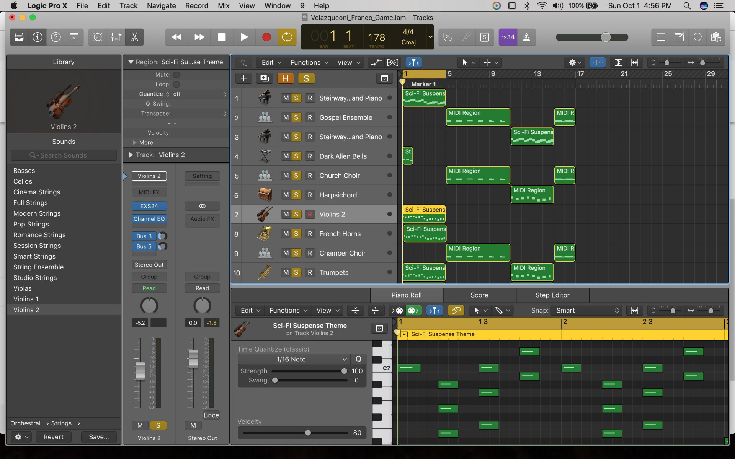Expand the More section in Region inspector
This screenshot has width=735, height=459.
[143, 142]
